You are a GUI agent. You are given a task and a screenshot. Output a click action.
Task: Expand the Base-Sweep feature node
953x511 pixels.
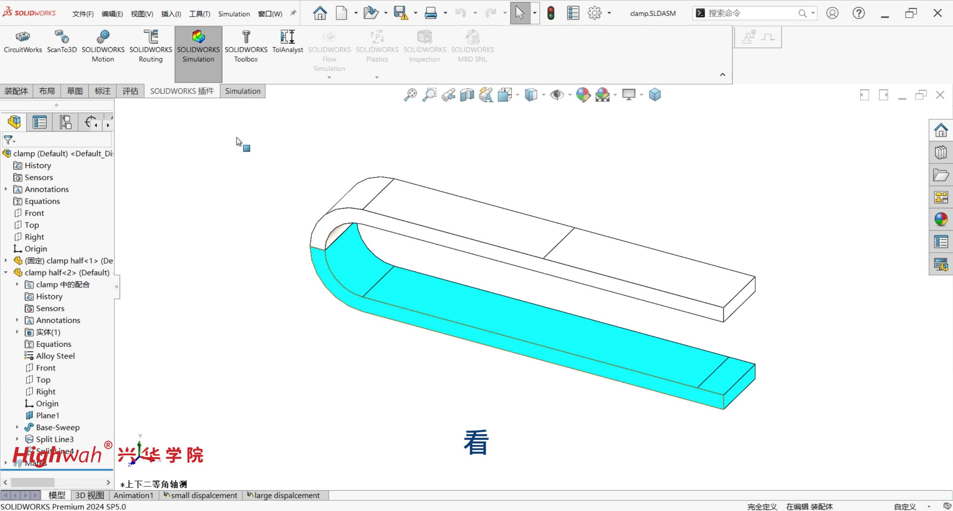click(x=17, y=427)
